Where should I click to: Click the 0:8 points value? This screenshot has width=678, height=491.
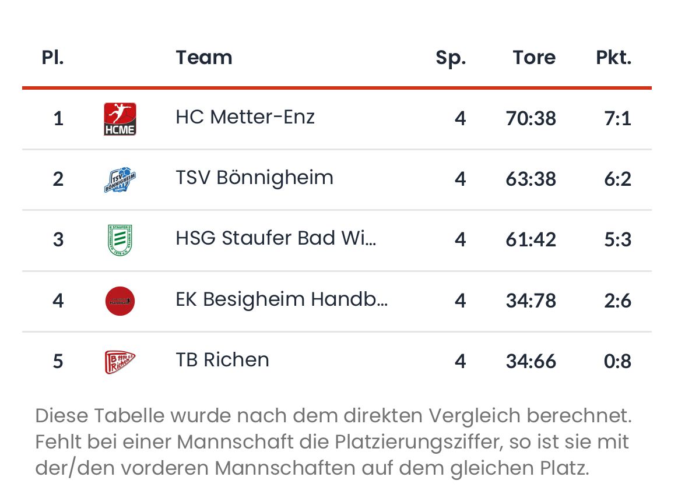tap(617, 362)
